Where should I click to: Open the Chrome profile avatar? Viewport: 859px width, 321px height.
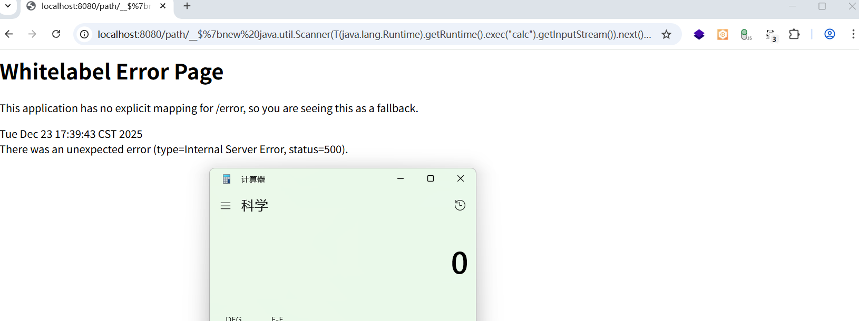(x=829, y=34)
